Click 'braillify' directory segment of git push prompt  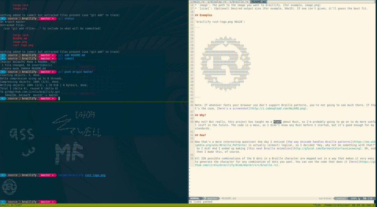click(x=29, y=72)
